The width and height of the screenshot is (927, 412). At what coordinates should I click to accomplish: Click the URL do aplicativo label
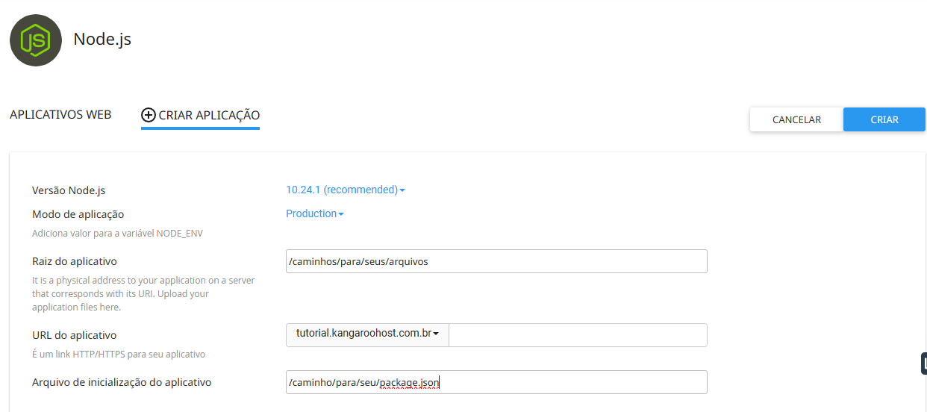74,335
